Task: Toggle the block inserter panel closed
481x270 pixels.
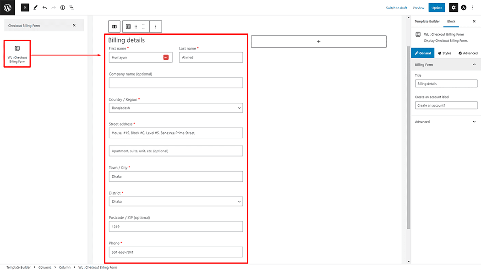Action: point(25,8)
